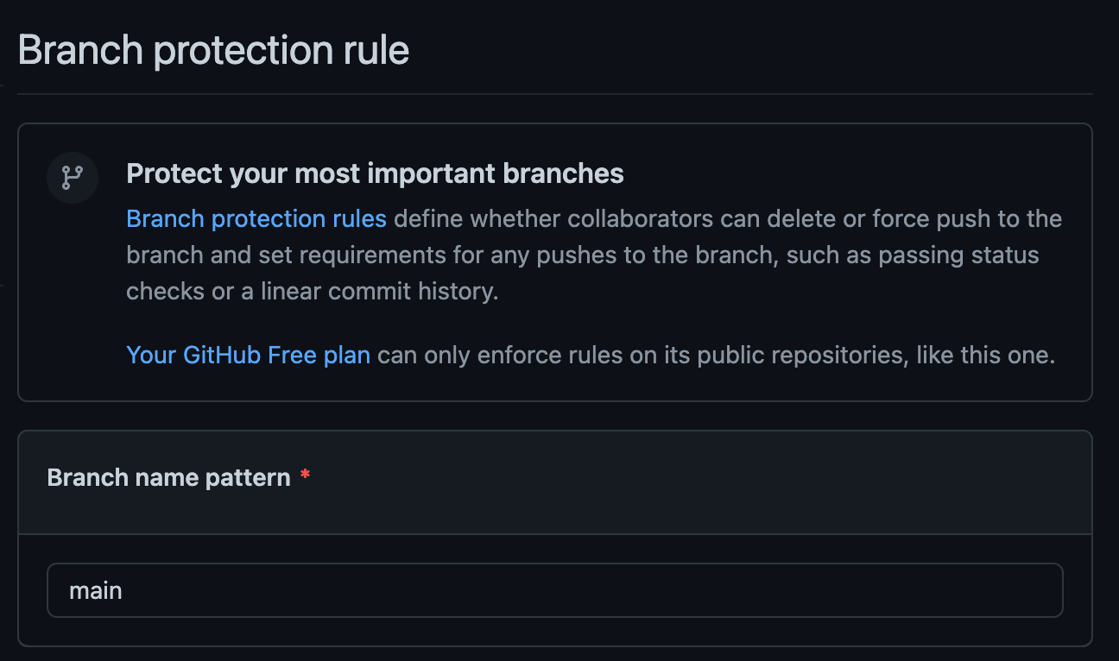Click the Branch name pattern header bar
This screenshot has width=1119, height=661.
[554, 482]
